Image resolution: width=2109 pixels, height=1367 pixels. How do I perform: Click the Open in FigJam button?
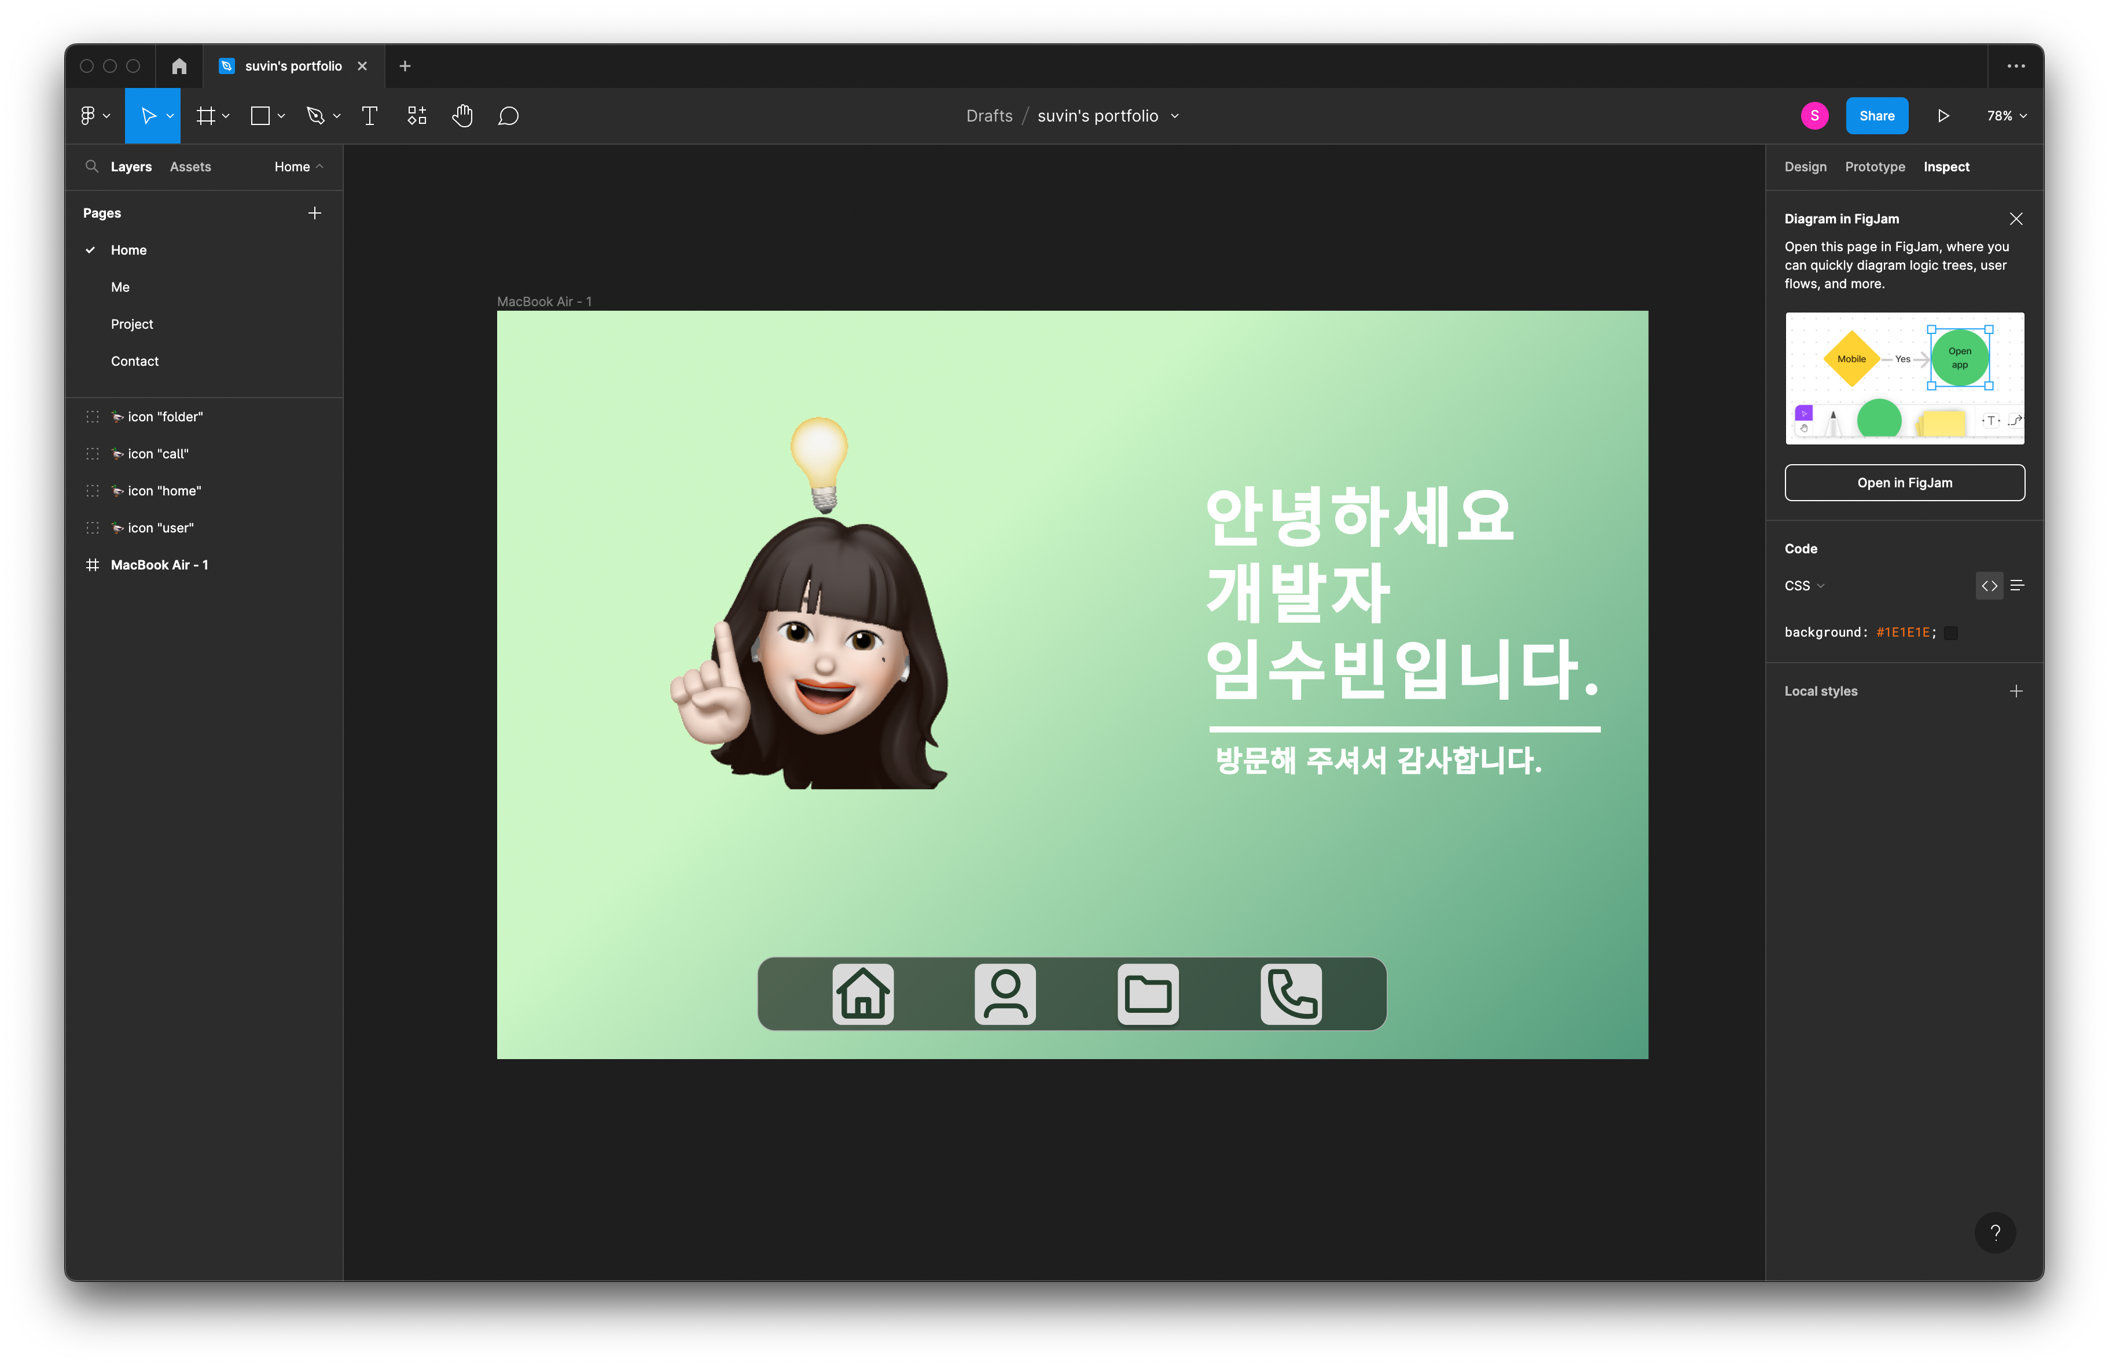pos(1904,483)
